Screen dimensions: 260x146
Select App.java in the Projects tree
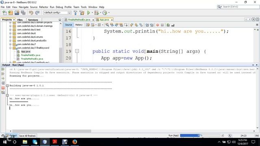[26, 52]
